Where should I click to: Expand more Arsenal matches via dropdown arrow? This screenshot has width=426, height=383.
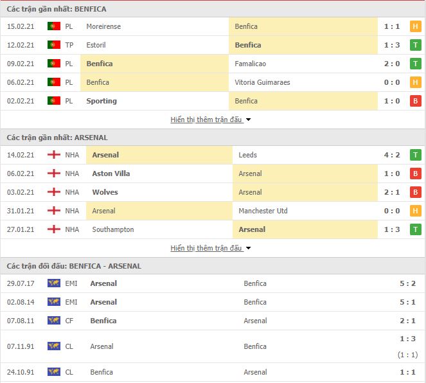click(x=248, y=248)
